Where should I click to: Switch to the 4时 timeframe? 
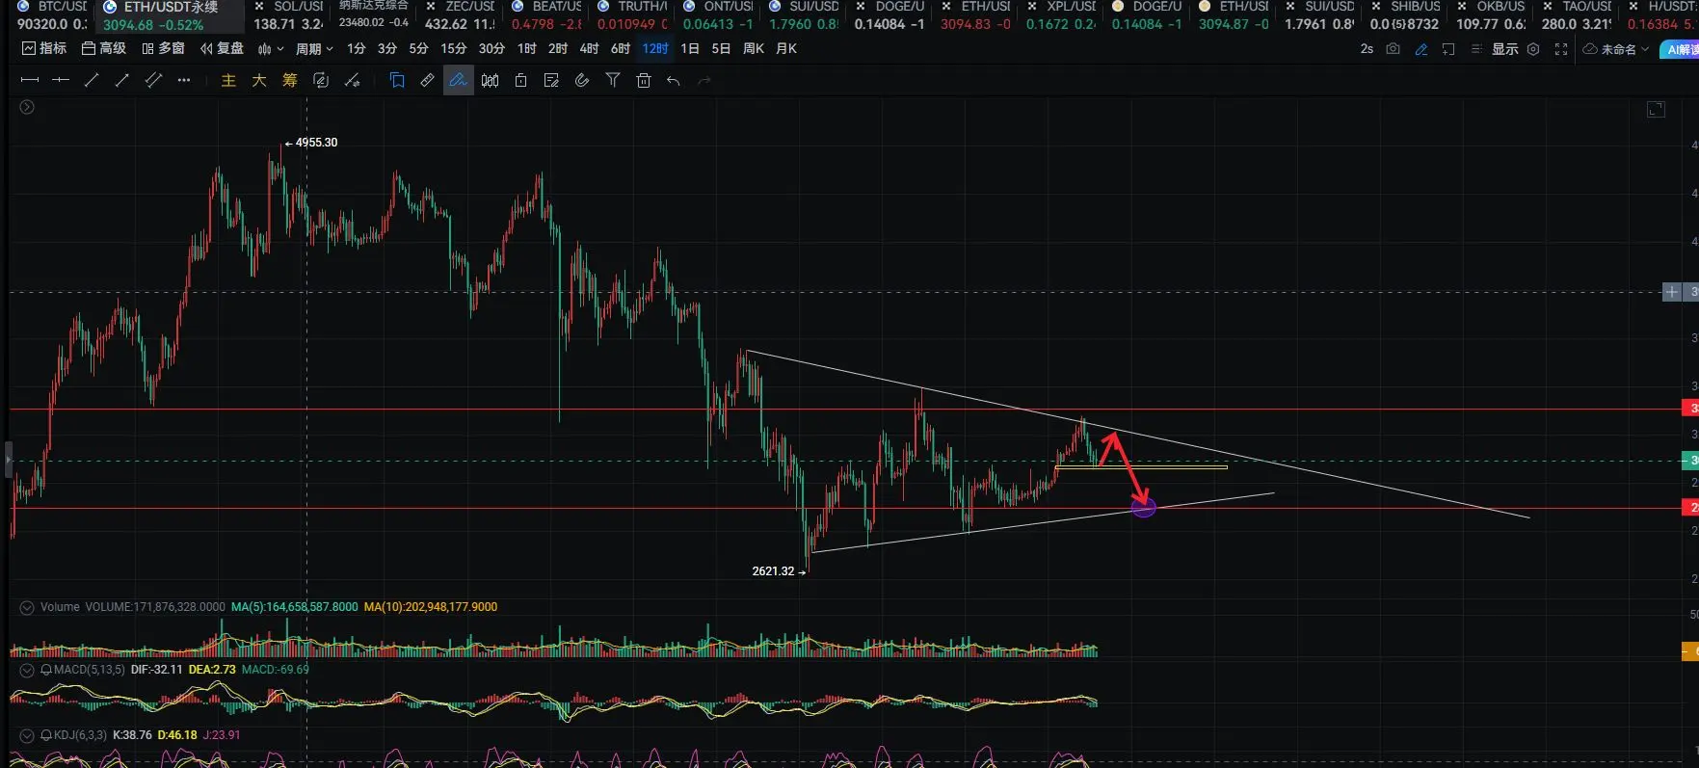pyautogui.click(x=589, y=48)
